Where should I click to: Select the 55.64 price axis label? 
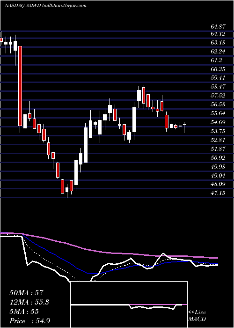(x=218, y=113)
